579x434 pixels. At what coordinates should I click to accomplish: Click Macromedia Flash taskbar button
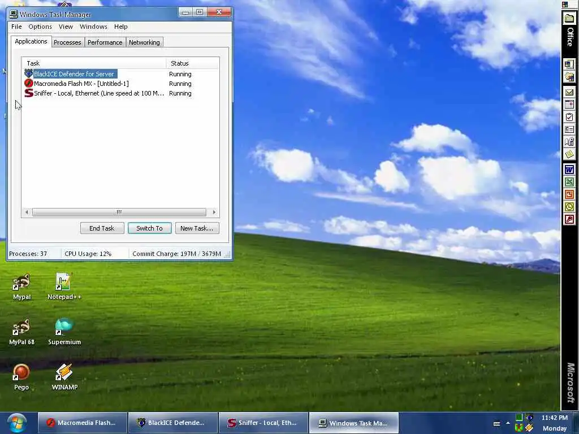tap(83, 423)
